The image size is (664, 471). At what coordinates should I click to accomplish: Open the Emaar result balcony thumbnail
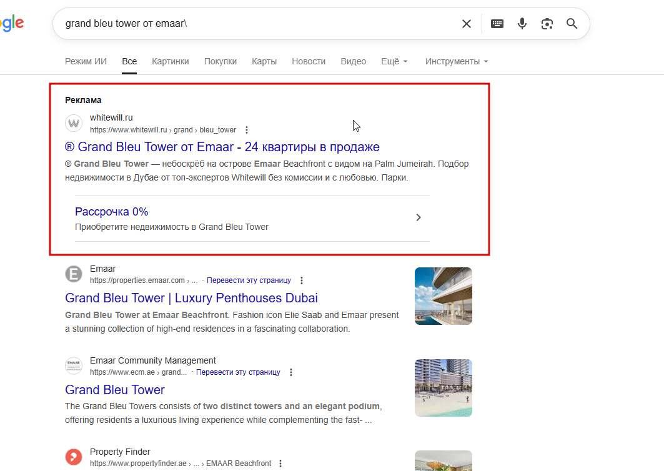[443, 296]
